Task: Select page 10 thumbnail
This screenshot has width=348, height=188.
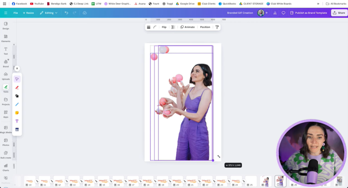Action: 30,181
